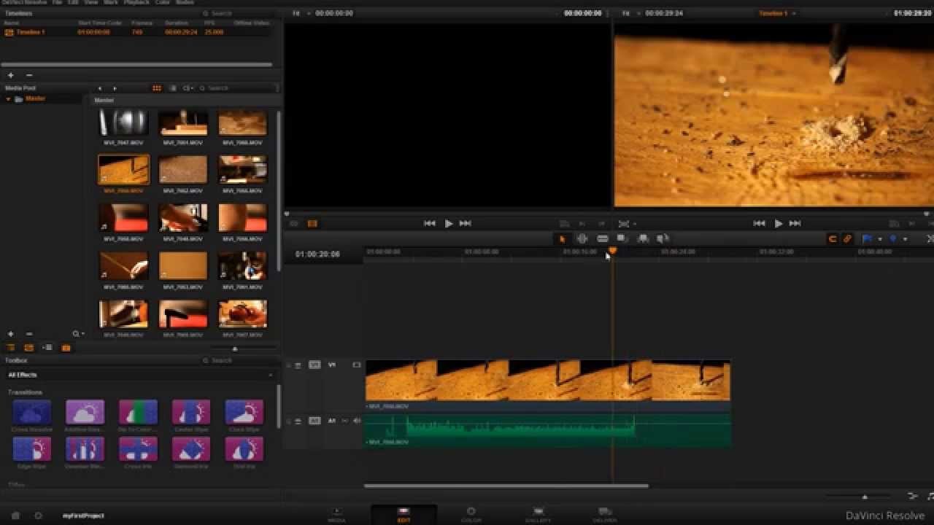Adjust timeline zoom slider at bottom right

point(865,497)
